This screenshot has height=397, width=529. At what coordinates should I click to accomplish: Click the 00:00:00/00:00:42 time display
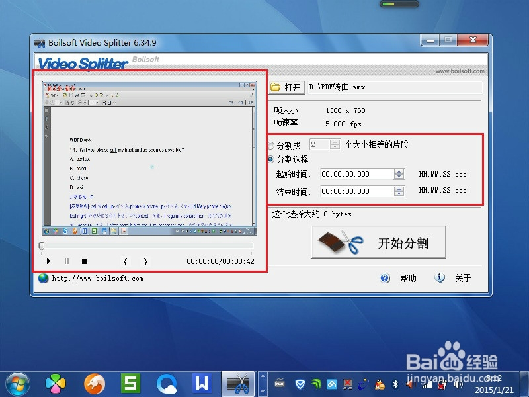coord(220,261)
